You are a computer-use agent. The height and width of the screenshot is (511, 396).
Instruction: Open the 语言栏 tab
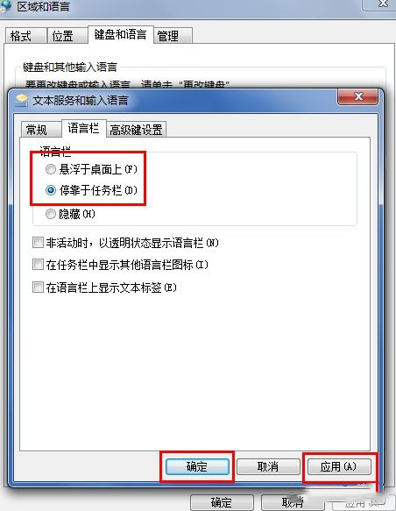pos(84,128)
